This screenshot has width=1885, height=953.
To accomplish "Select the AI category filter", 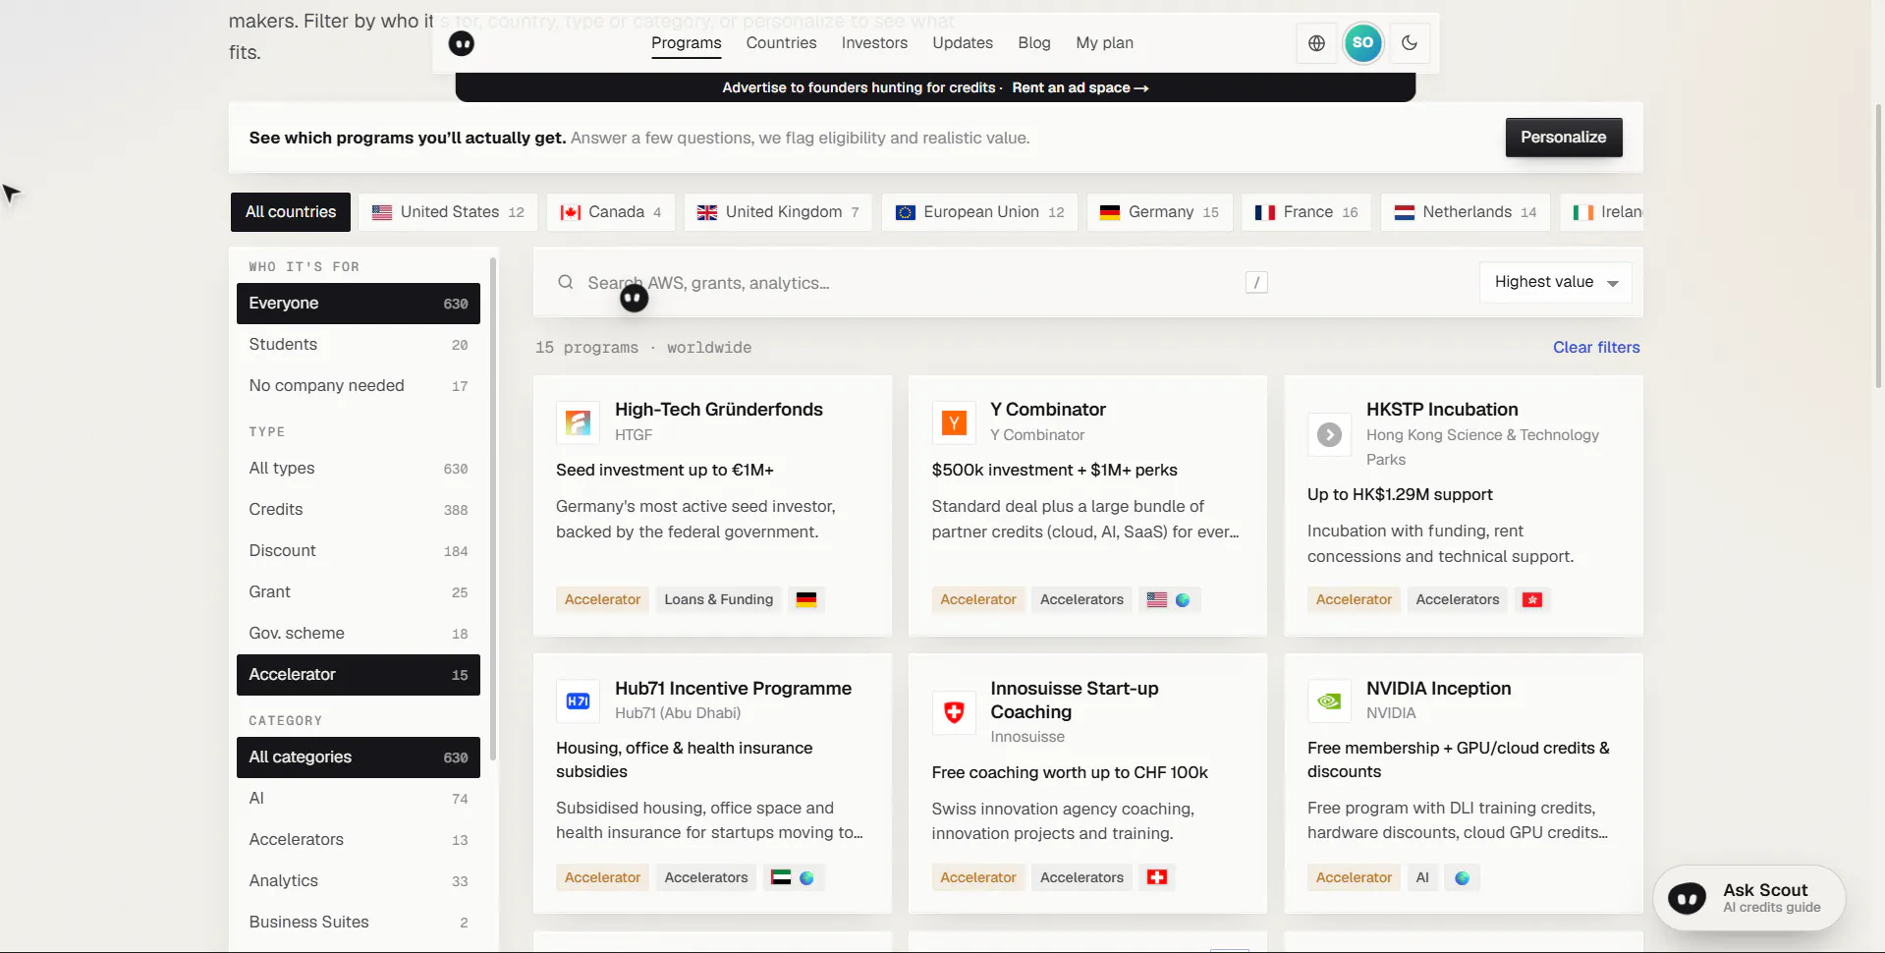I will pyautogui.click(x=359, y=799).
